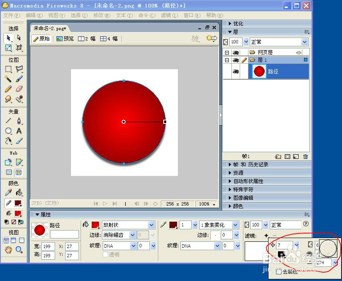The image size is (342, 281).
Task: Select the Eyedropper tool
Action: pyautogui.click(x=8, y=192)
